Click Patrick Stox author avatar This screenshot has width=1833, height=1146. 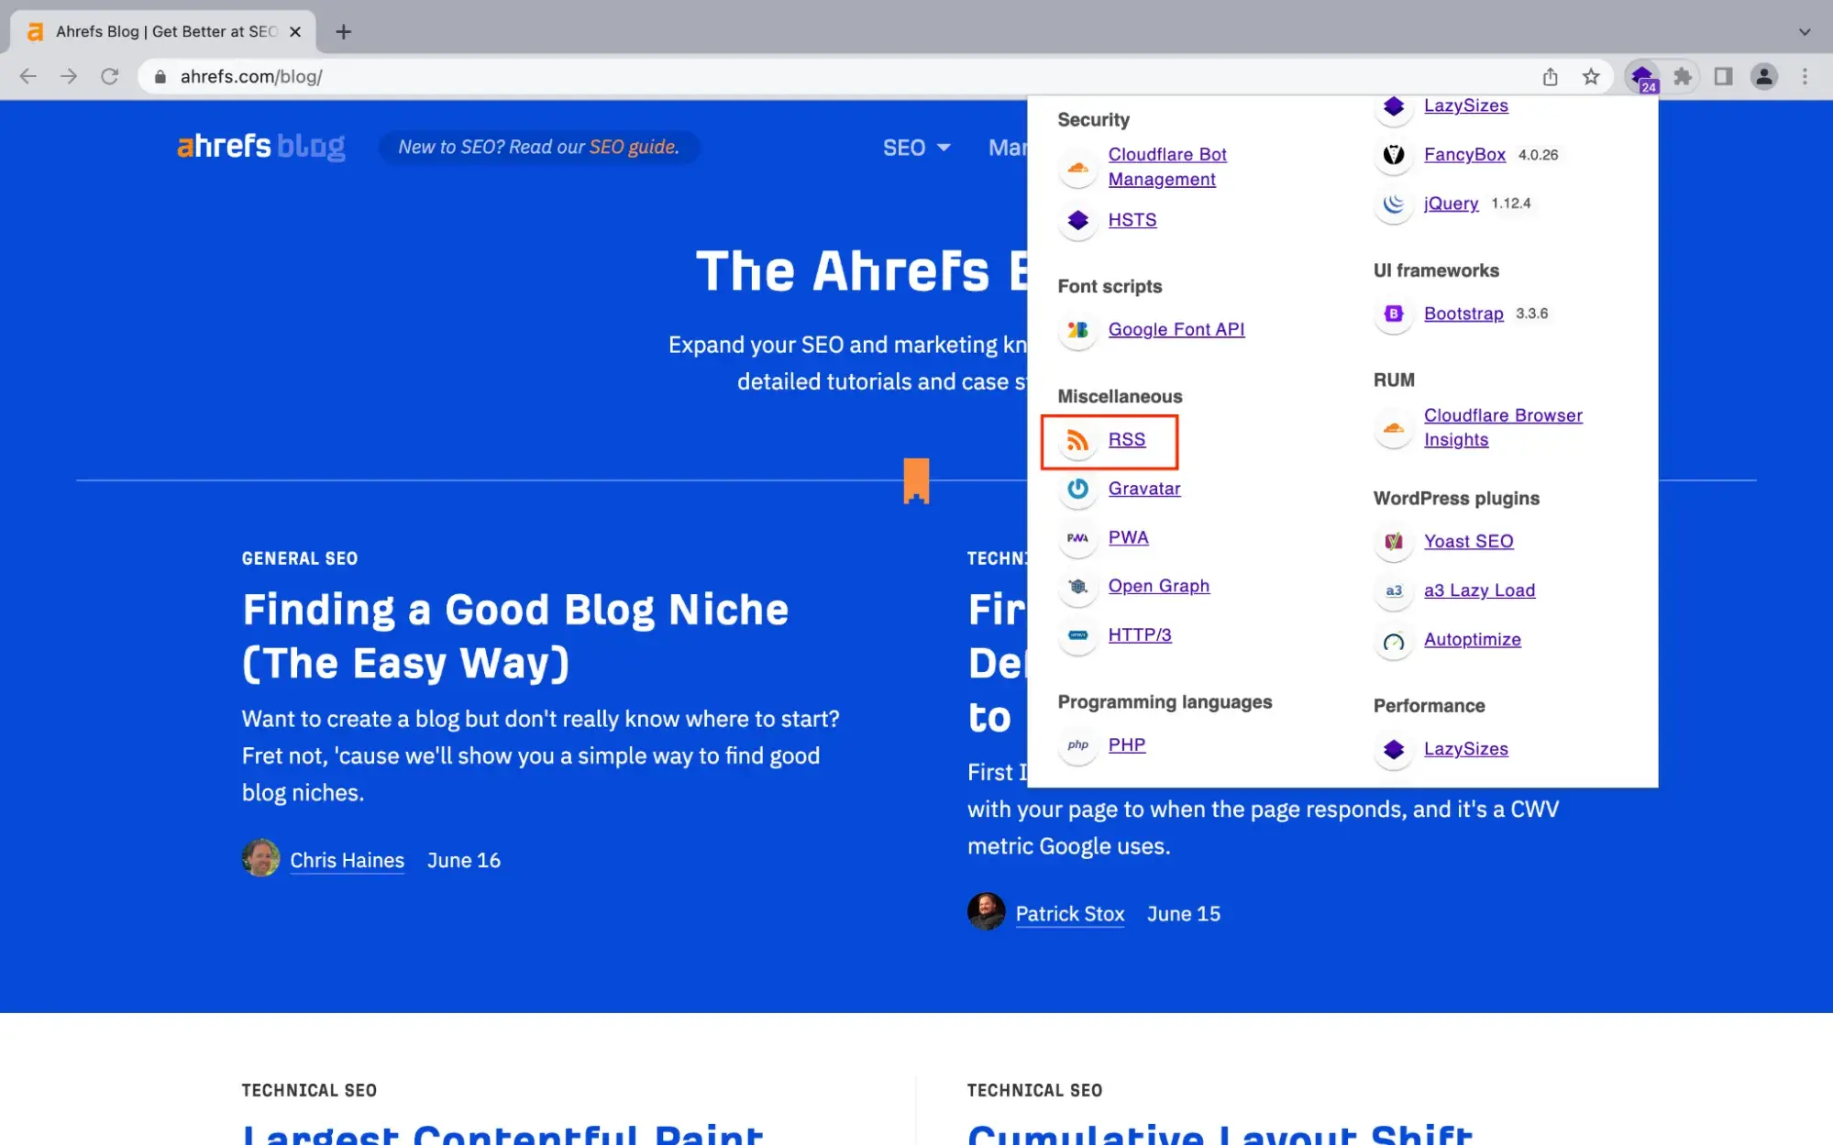click(x=986, y=912)
